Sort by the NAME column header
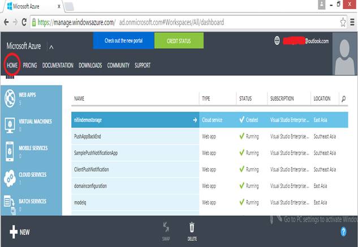Image resolution: width=358 pixels, height=247 pixels. point(79,99)
